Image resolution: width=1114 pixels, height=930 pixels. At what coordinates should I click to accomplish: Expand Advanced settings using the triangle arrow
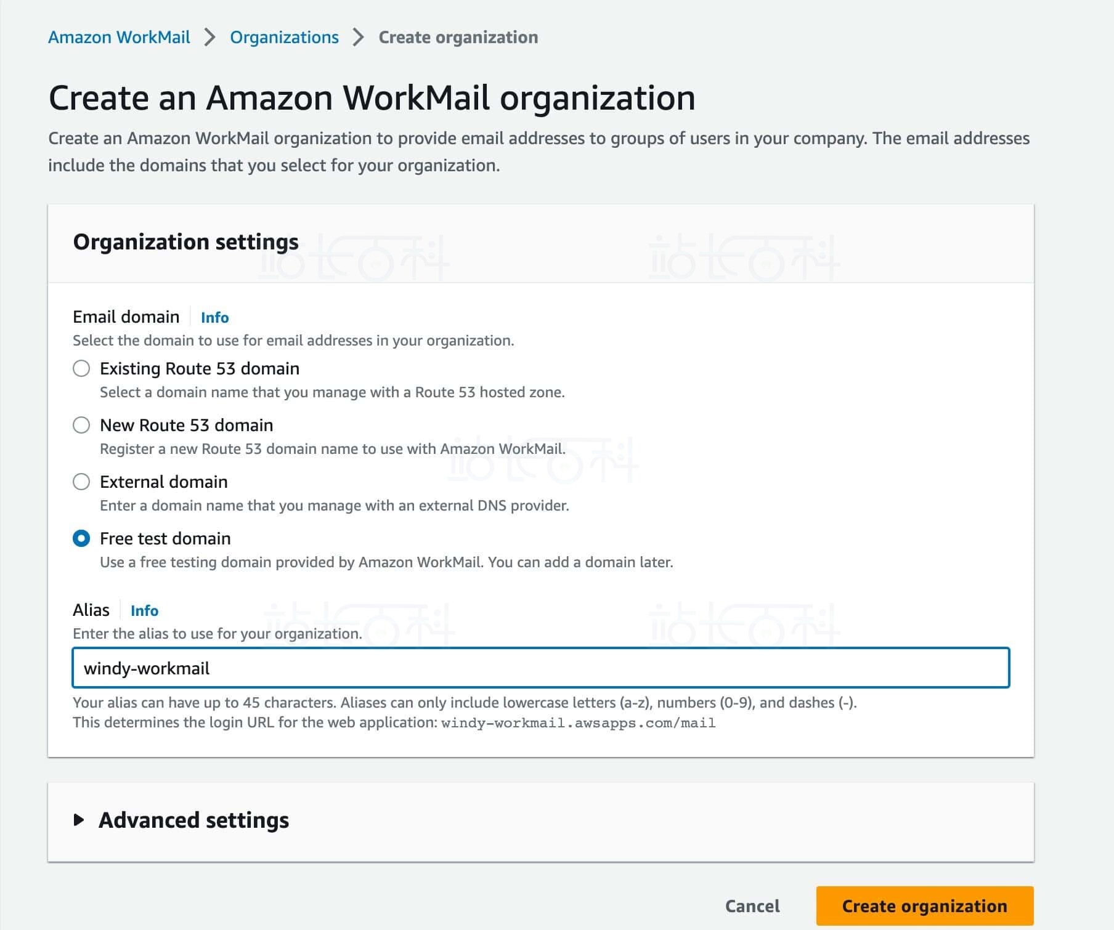pyautogui.click(x=79, y=820)
